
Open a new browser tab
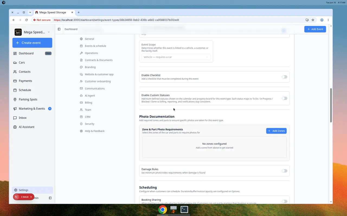point(79,12)
